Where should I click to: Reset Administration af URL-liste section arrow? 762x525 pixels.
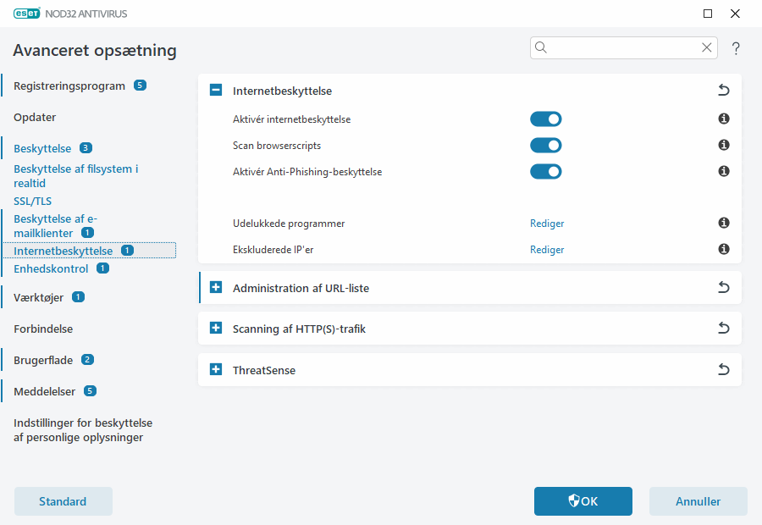723,288
